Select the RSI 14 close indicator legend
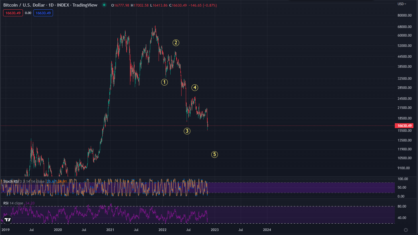The width and height of the screenshot is (418, 235). 13,203
